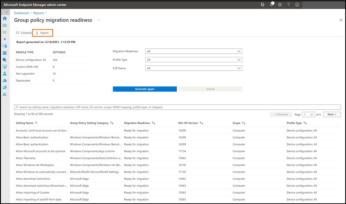Open the Apps grid icon

[5, 53]
